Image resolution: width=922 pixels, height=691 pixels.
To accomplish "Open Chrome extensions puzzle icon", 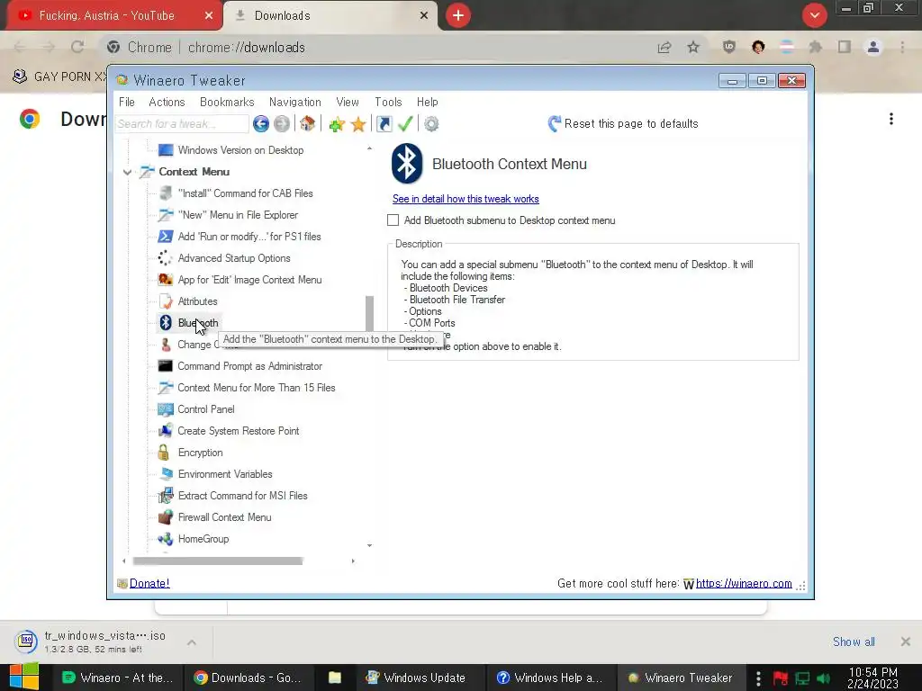I will click(815, 47).
